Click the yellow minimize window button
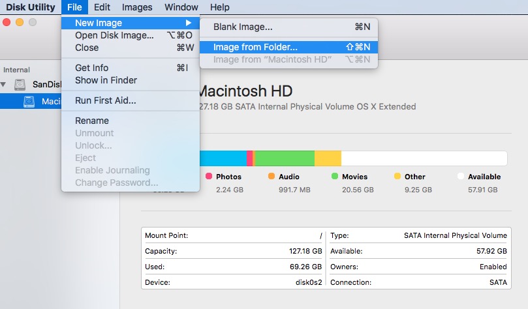528x309 pixels. (20, 22)
